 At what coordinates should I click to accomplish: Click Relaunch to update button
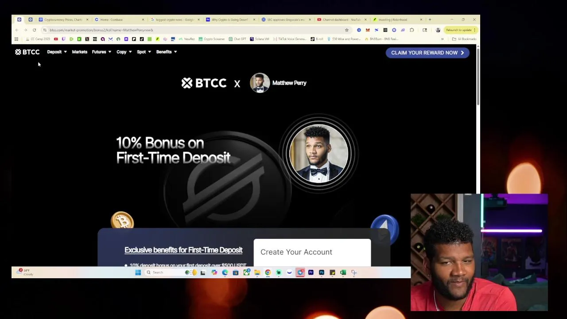pos(460,30)
